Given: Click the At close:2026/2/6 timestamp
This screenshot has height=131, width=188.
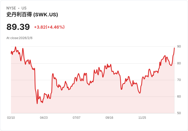Looking at the screenshot, I should coord(19,38).
